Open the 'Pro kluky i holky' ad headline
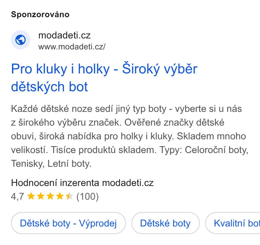Screen dimensions: 260x245 (104, 78)
